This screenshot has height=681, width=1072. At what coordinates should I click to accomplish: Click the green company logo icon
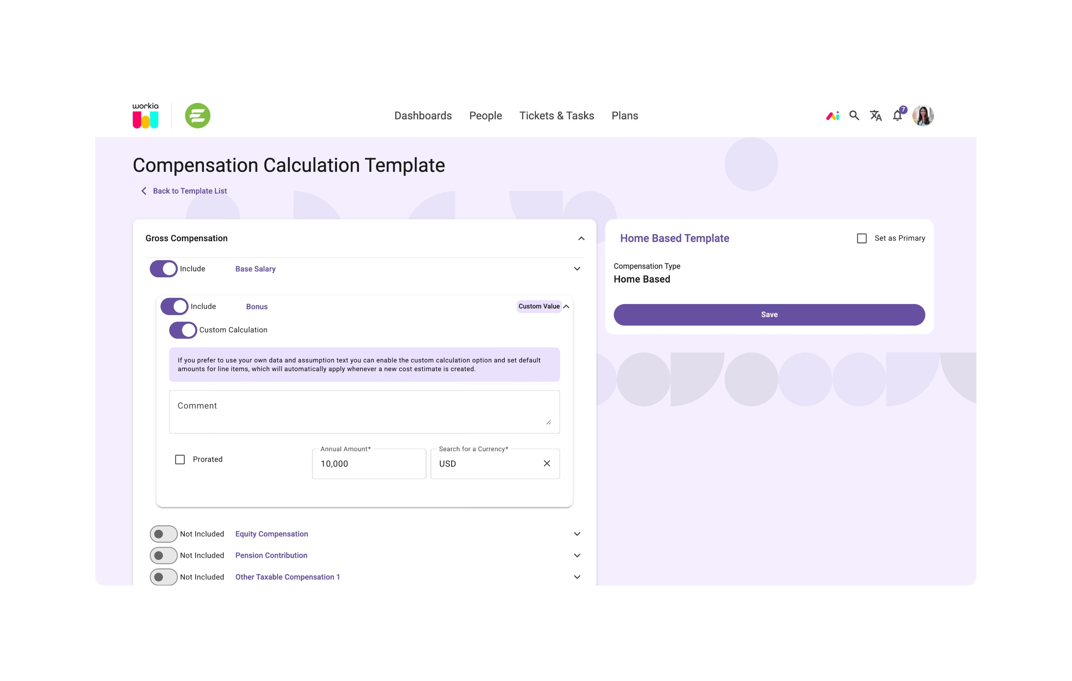point(198,116)
